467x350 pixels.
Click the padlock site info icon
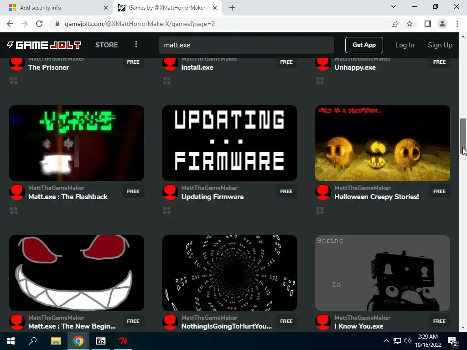[x=57, y=24]
